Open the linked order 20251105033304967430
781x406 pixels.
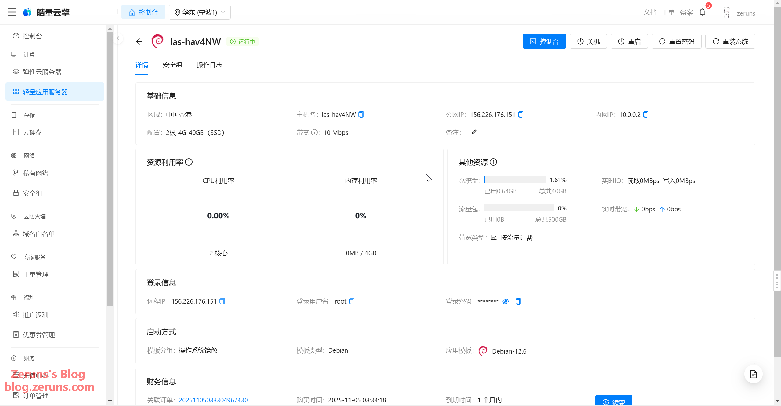pos(213,400)
